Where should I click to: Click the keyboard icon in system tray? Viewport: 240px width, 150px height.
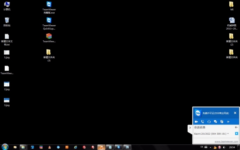(x=206, y=147)
